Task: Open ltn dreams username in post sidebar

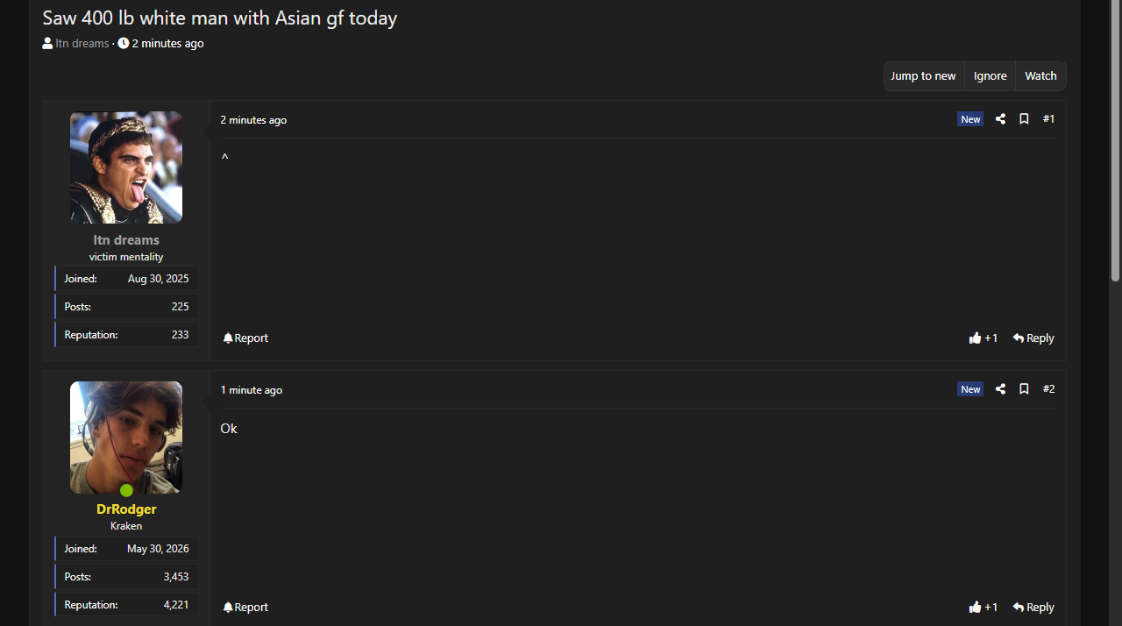Action: pos(126,240)
